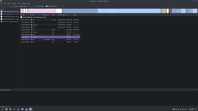Screen dimensions: 198x111
Task: Show hidden system tray icons
Action: point(187,109)
